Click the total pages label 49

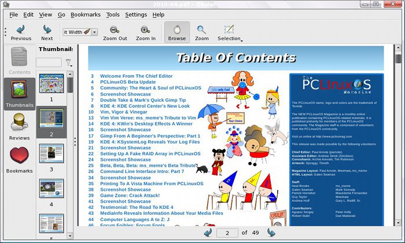[256, 233]
